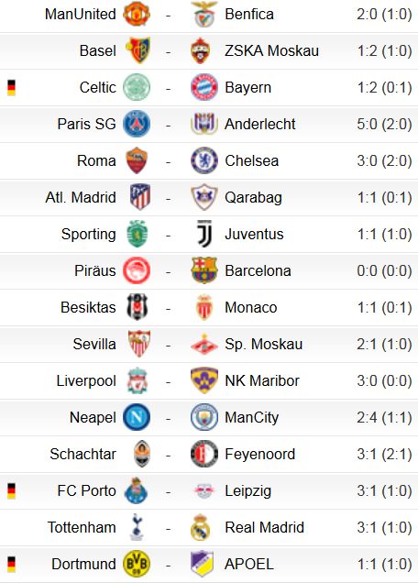
Task: Open the Liverpool team name link
Action: 86,380
